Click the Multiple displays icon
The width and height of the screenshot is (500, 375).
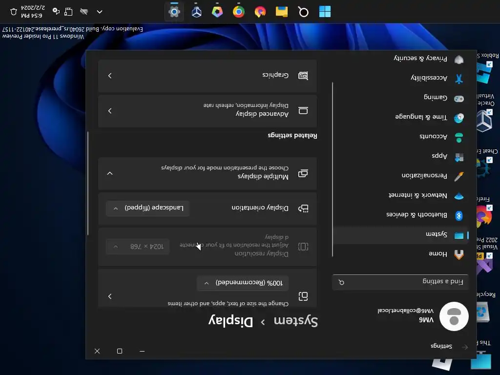303,173
